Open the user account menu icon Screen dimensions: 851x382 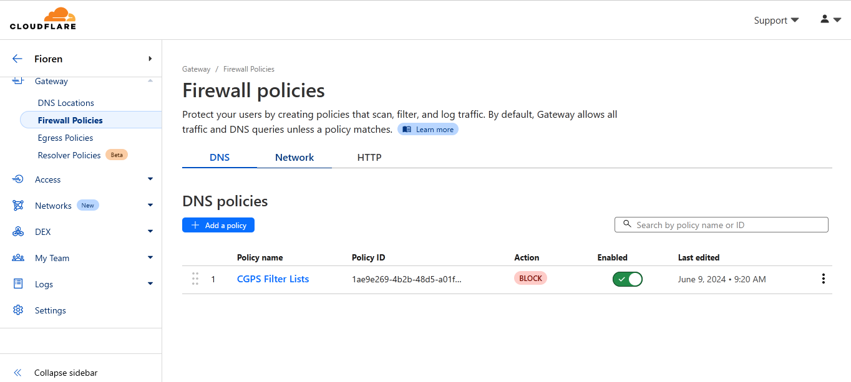tap(830, 19)
